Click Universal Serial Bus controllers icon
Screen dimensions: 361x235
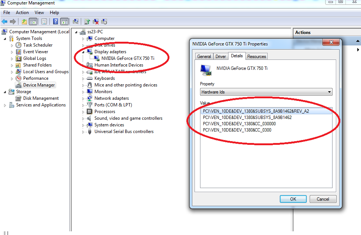[90, 132]
